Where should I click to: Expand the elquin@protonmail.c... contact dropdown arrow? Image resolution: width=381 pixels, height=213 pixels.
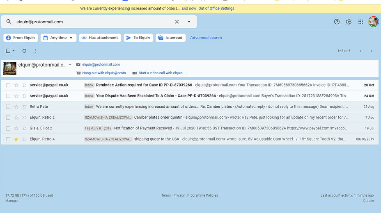pos(70,65)
